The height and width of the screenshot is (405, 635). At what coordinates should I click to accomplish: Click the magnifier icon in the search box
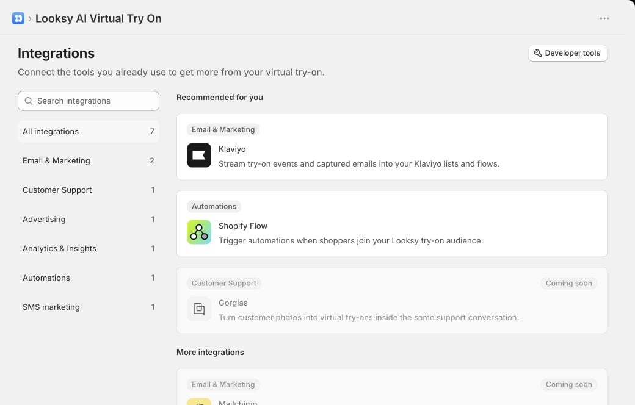coord(28,101)
